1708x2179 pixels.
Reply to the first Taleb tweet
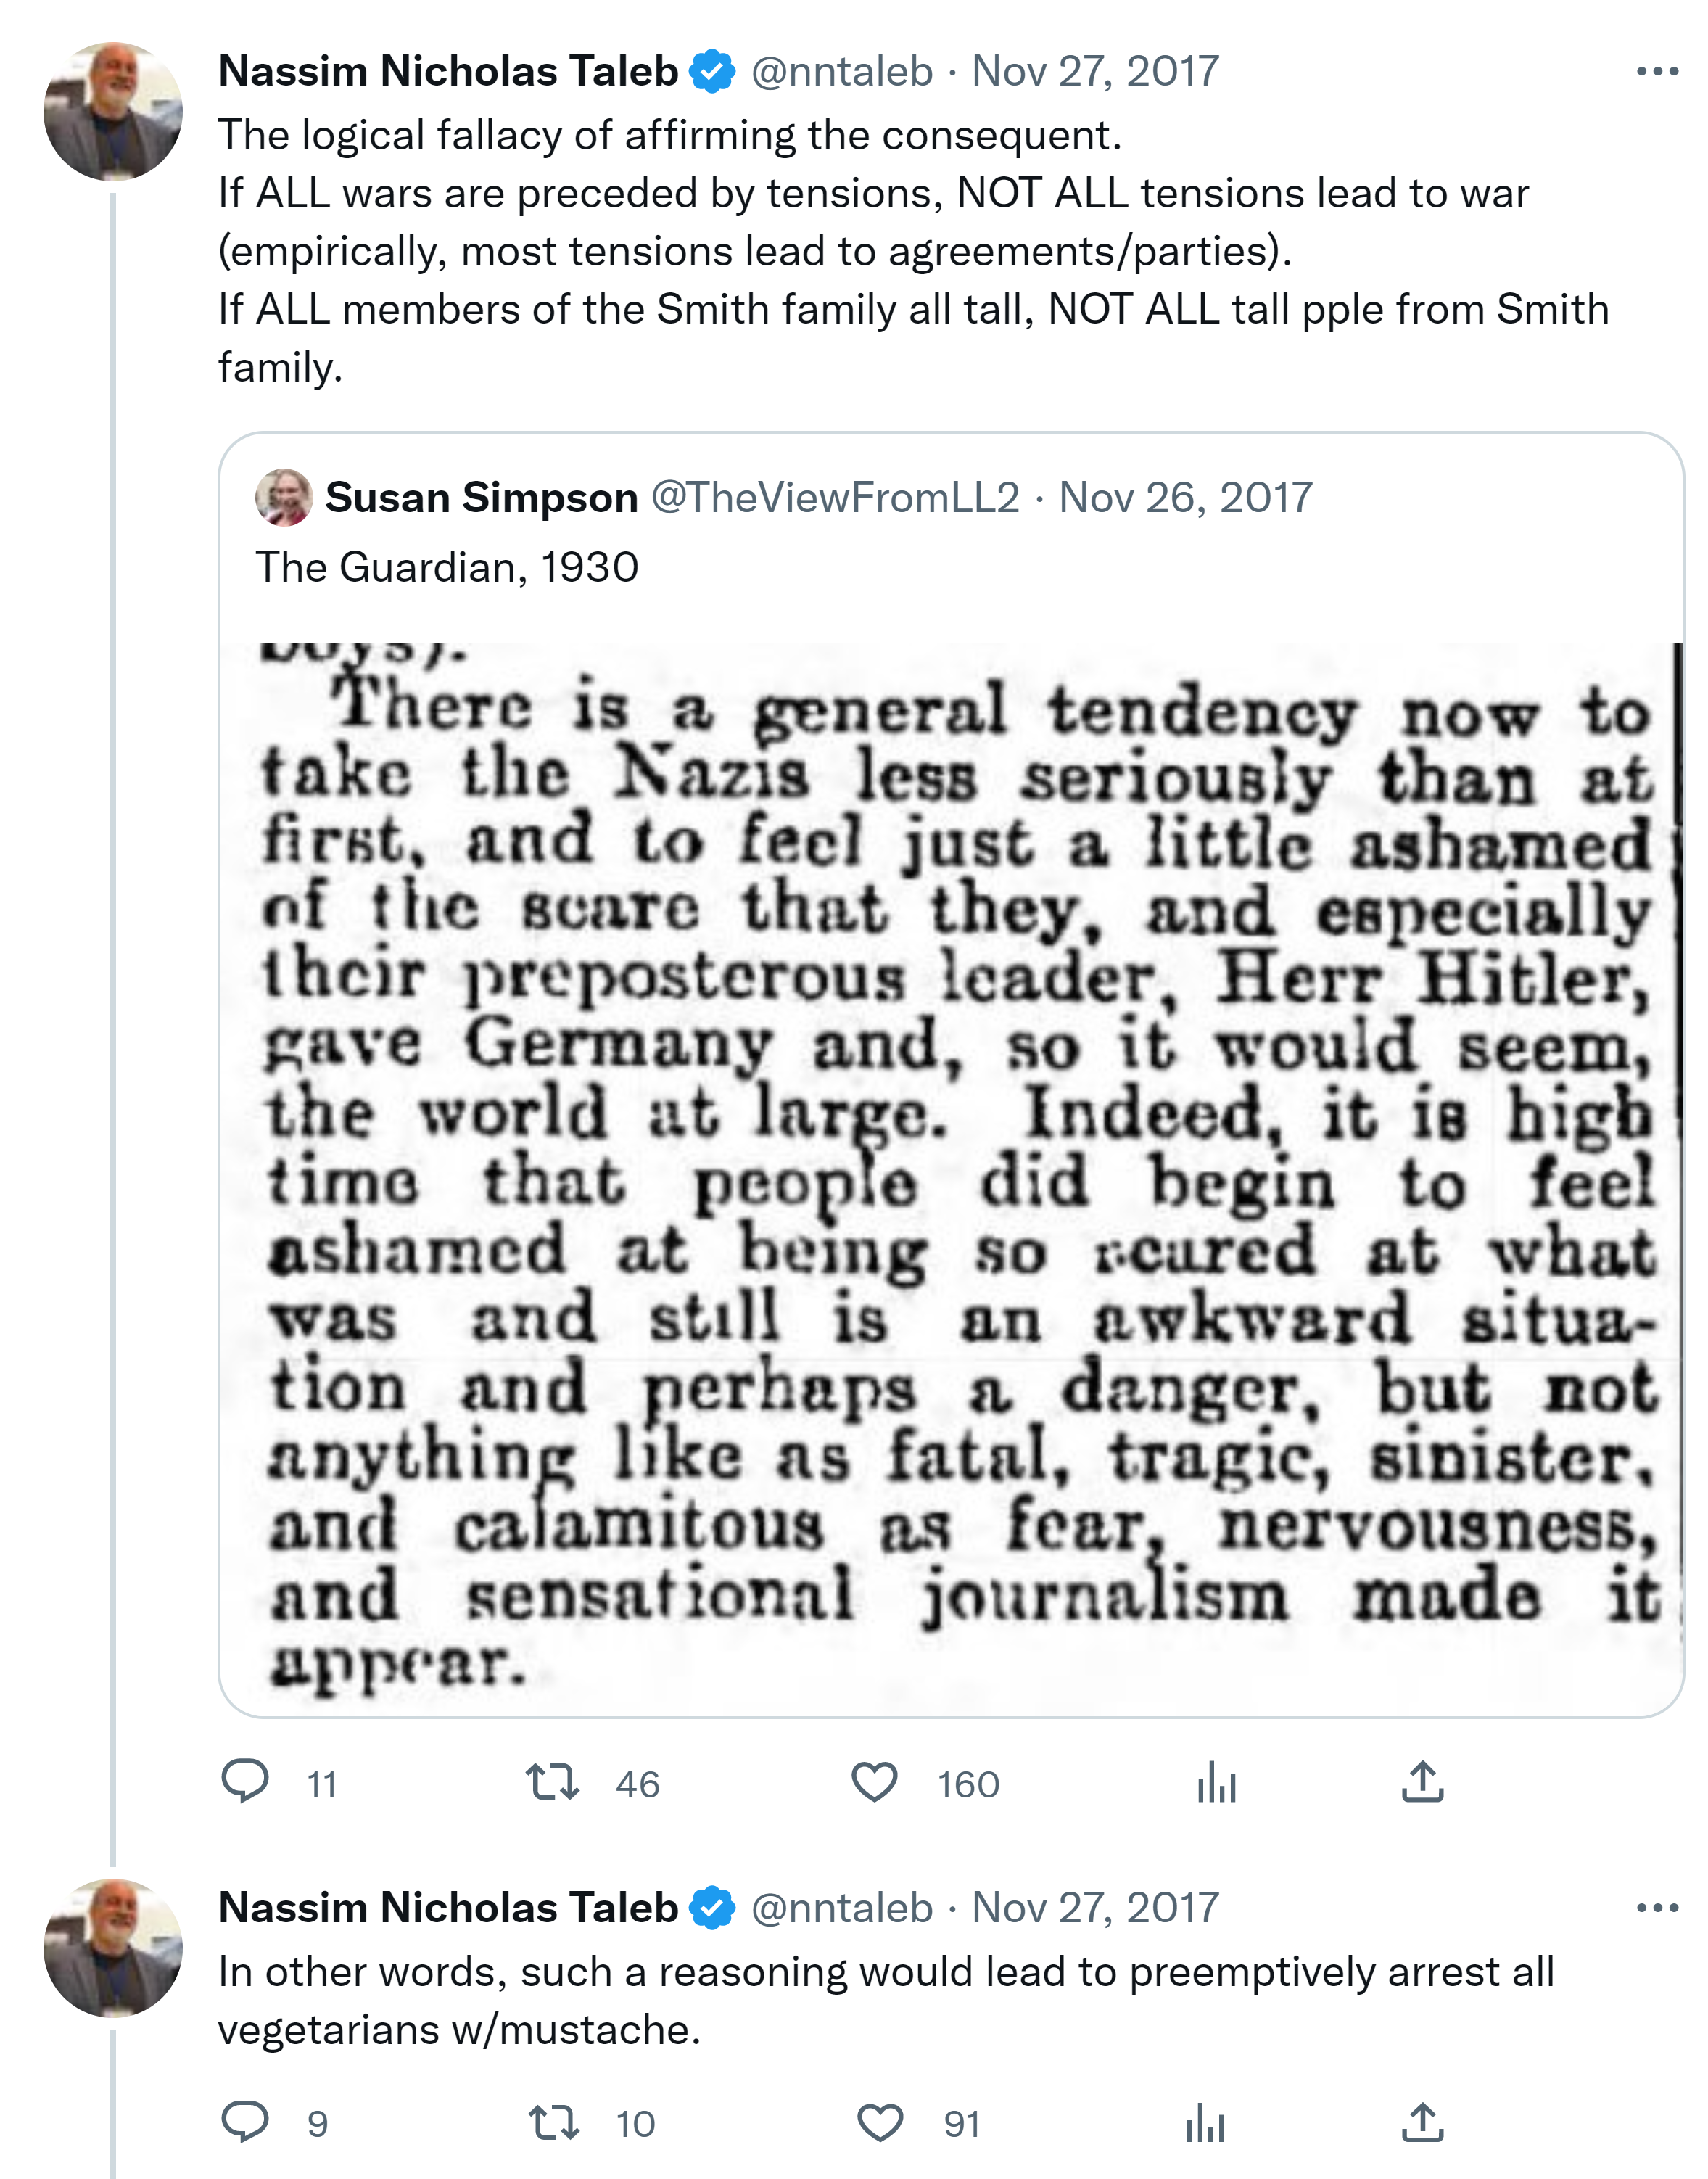pos(244,1783)
